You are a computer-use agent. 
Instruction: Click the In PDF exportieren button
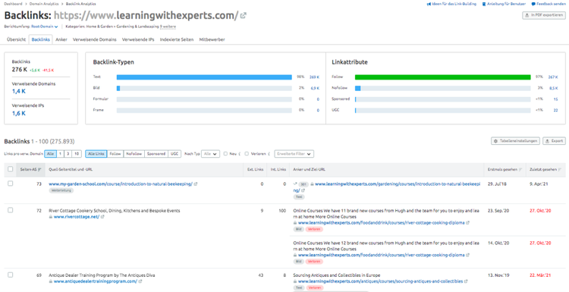pos(544,15)
